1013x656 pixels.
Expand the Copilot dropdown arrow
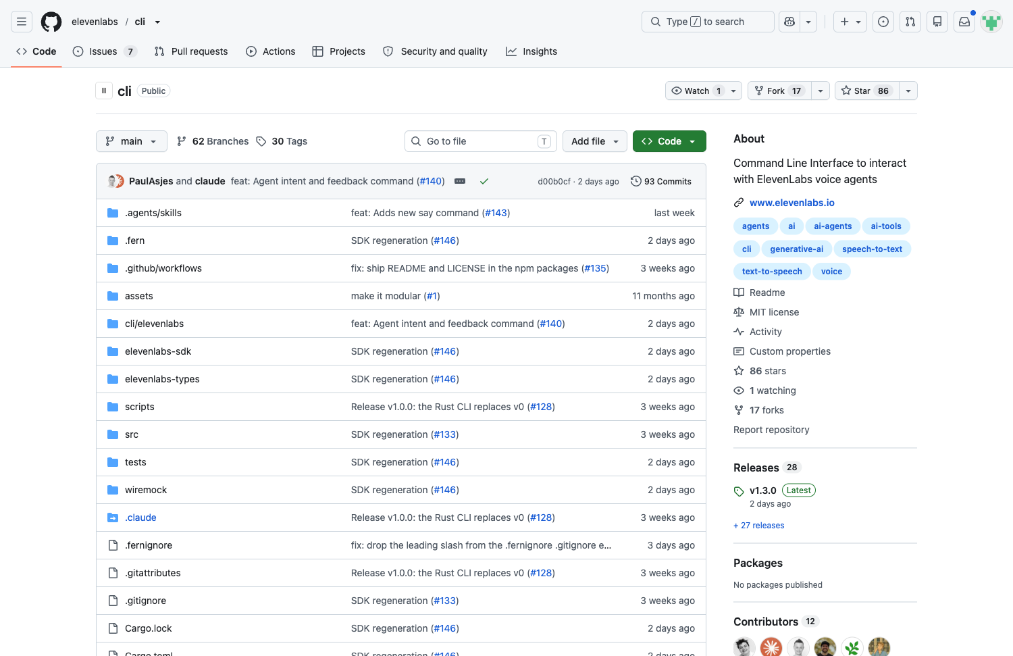[x=808, y=22]
